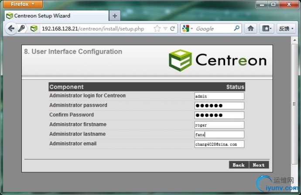The width and height of the screenshot is (301, 195).
Task: Click the Next button
Action: pyautogui.click(x=259, y=165)
